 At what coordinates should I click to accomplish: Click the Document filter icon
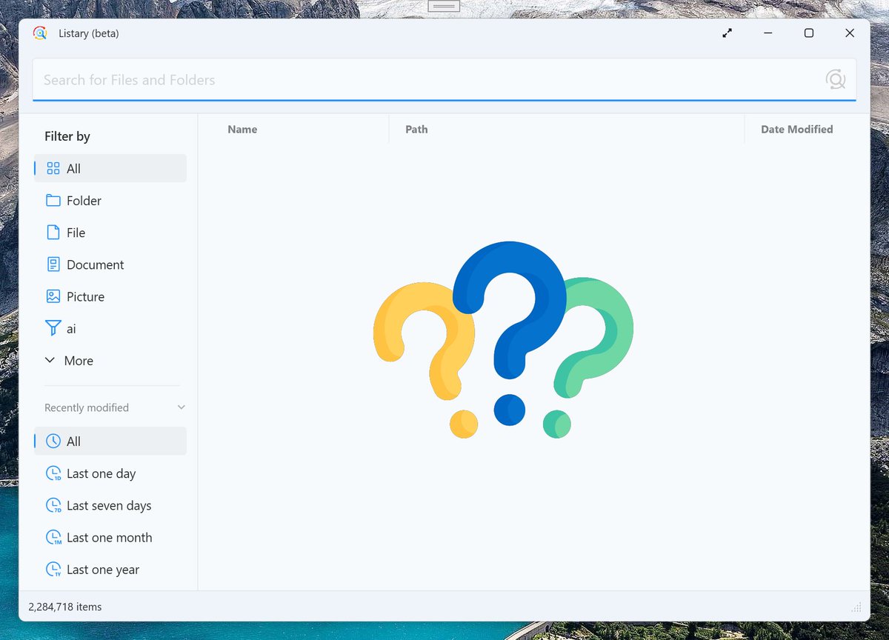53,264
